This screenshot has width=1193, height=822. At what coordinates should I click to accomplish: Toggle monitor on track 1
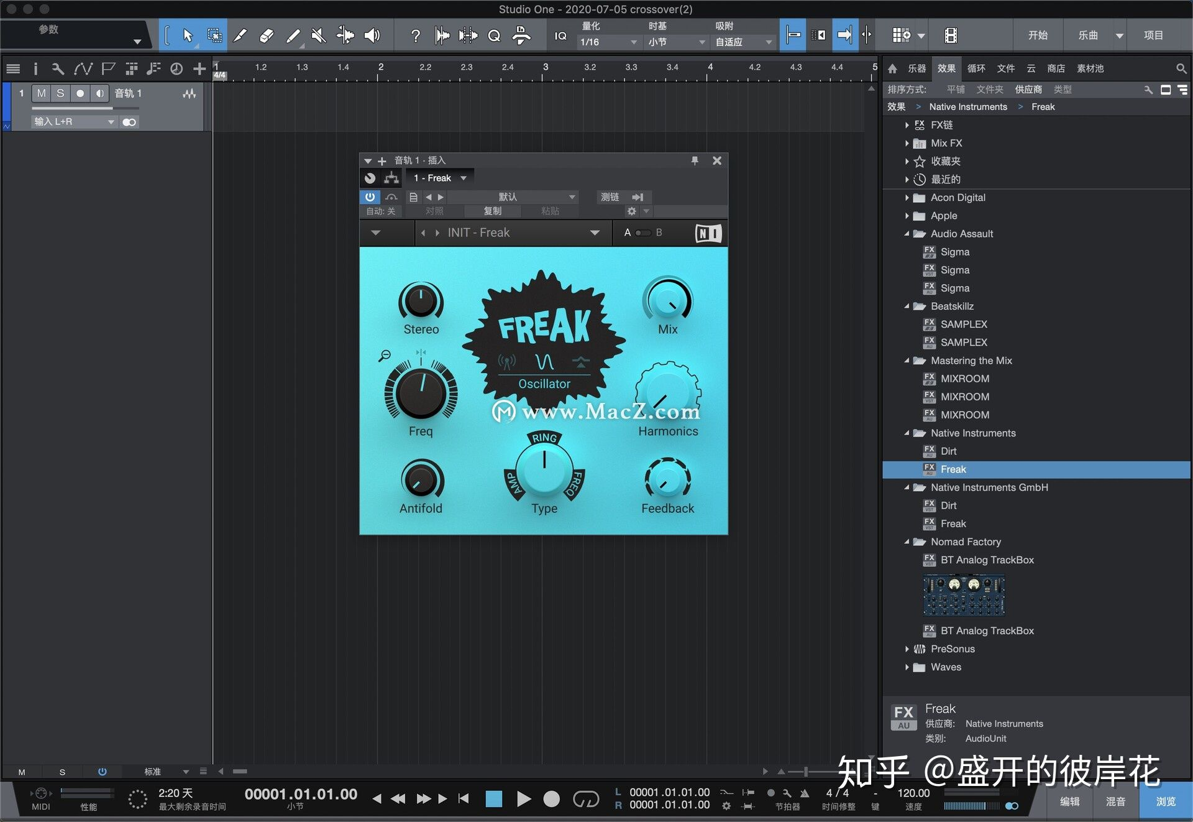(x=99, y=93)
